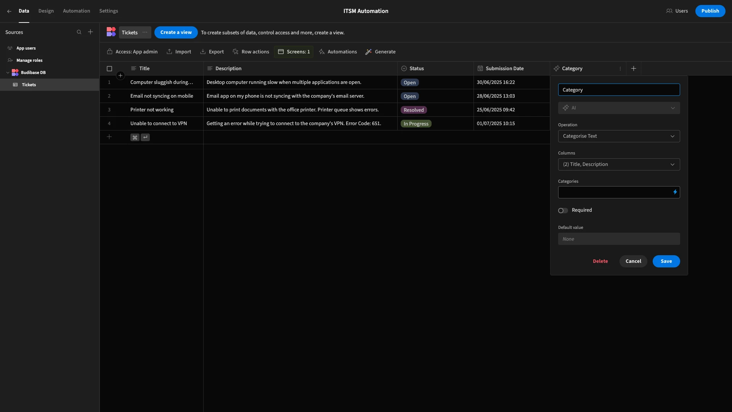
Task: Open the Operation Categorise Text dropdown
Action: pos(619,136)
